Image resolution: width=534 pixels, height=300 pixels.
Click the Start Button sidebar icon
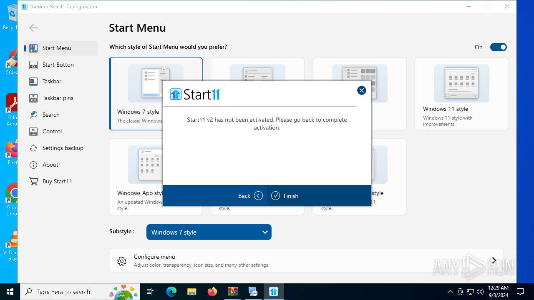pyautogui.click(x=33, y=65)
